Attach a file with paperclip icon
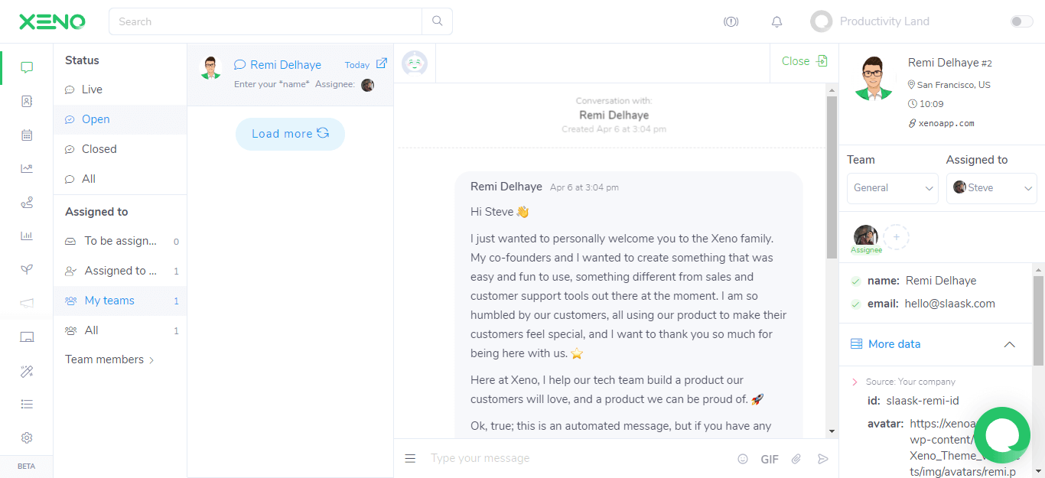 tap(796, 459)
